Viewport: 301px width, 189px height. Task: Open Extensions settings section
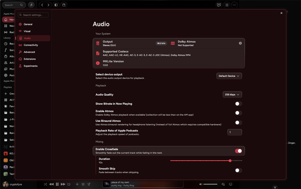click(33, 59)
